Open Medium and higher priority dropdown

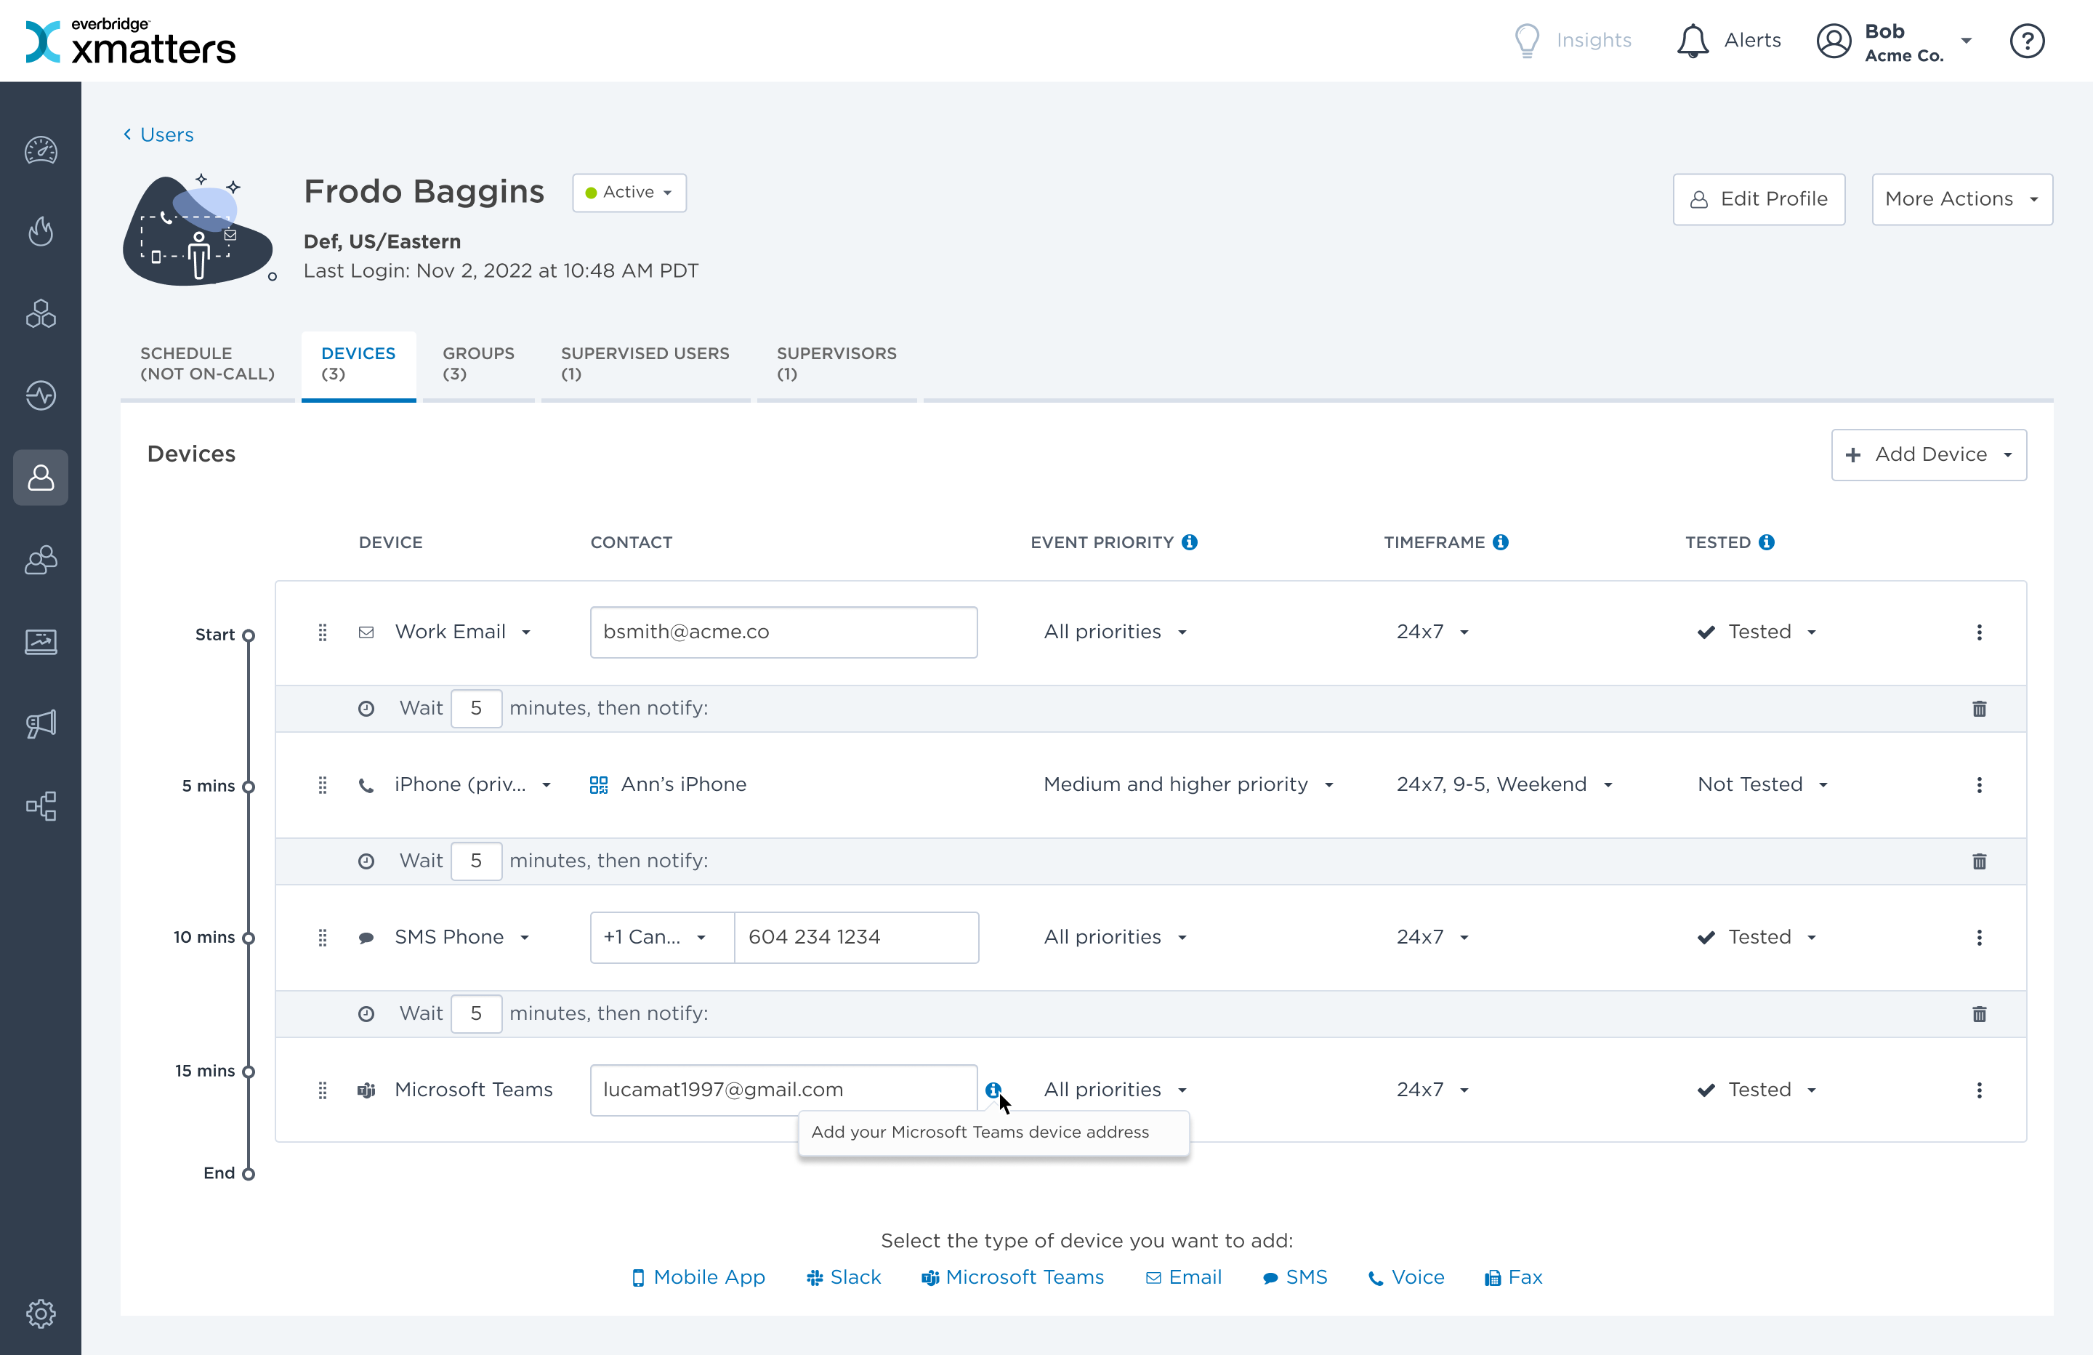(1188, 784)
